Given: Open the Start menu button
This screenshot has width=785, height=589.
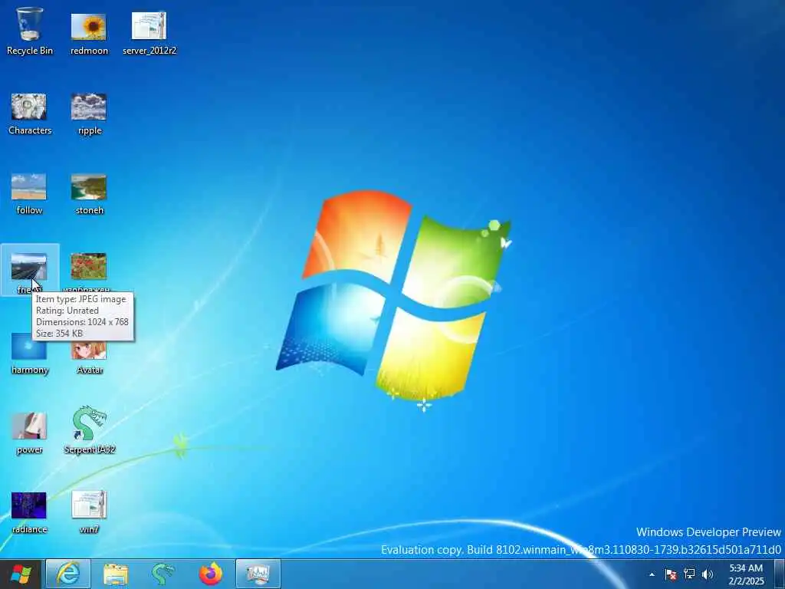Looking at the screenshot, I should (21, 574).
